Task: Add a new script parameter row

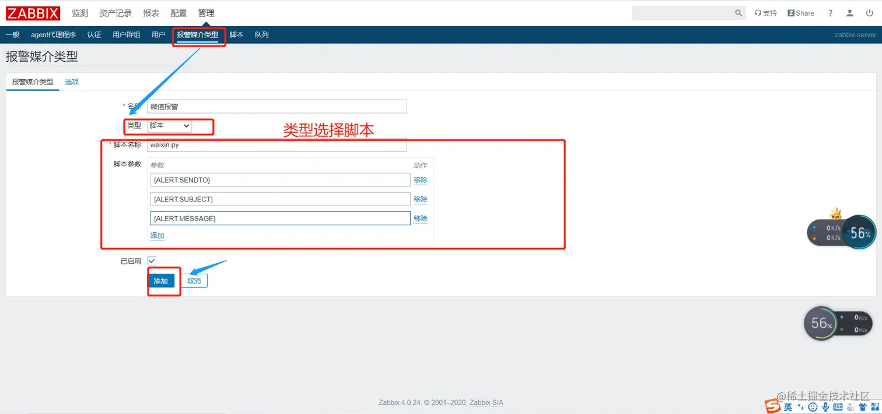Action: click(x=157, y=236)
